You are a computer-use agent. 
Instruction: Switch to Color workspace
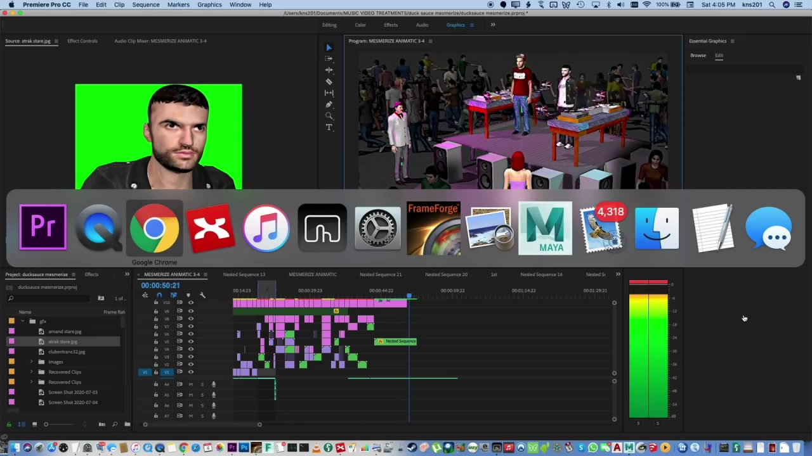point(360,25)
